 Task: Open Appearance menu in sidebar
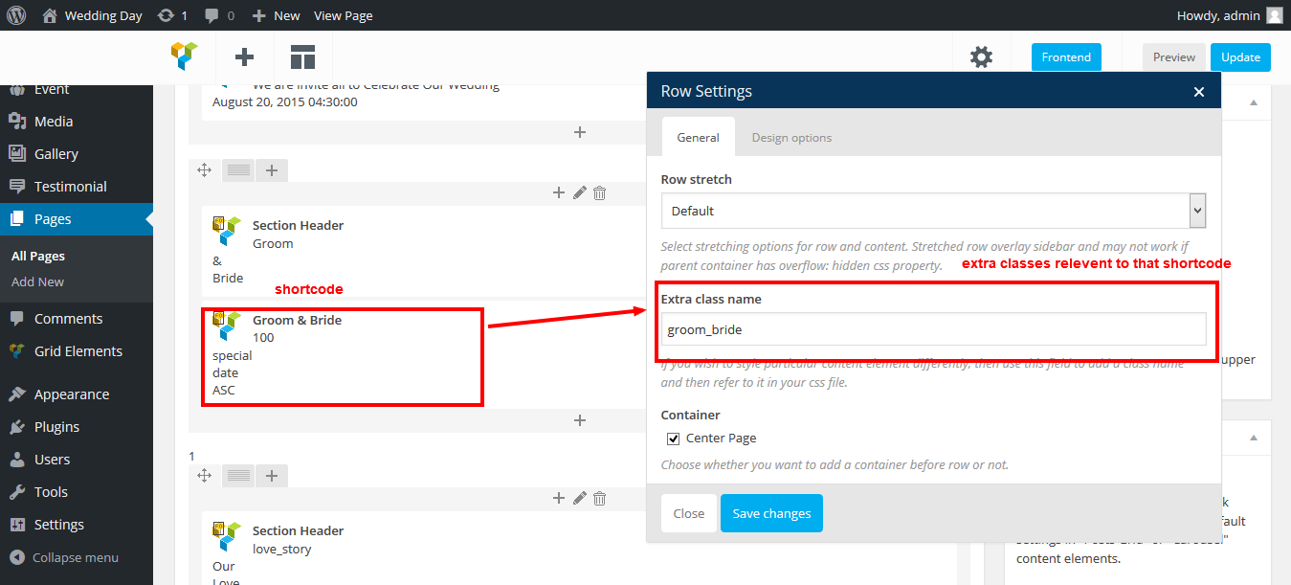[71, 394]
